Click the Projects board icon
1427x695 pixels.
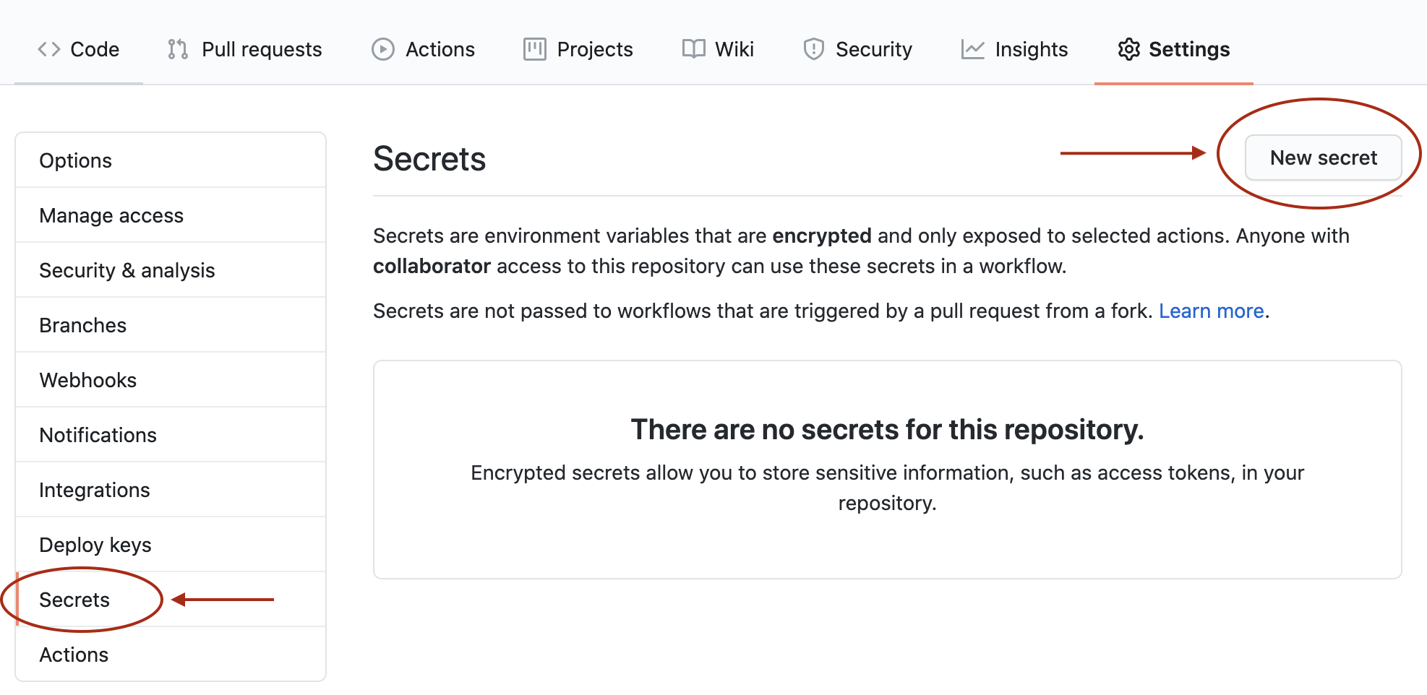[x=534, y=49]
